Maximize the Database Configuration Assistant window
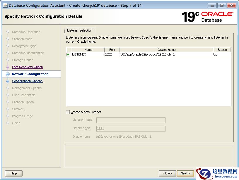 [x=222, y=6]
